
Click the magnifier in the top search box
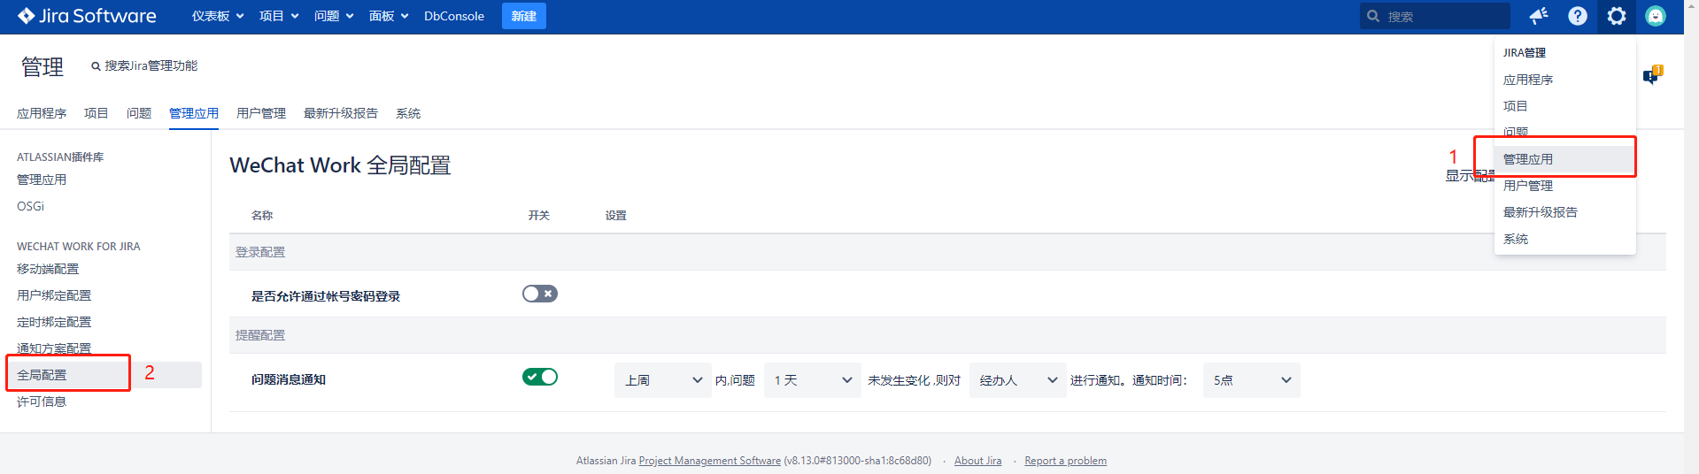(x=1374, y=16)
